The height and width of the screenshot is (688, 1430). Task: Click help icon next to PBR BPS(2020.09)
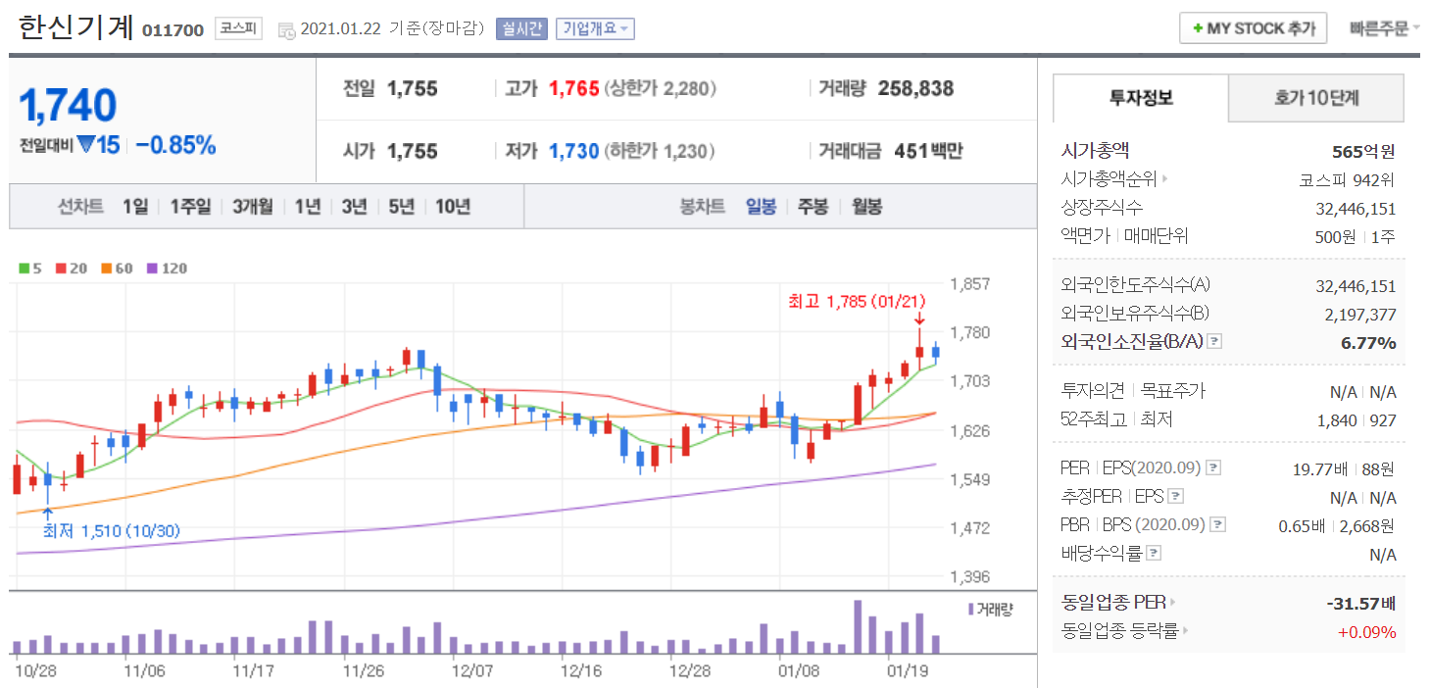pyautogui.click(x=1217, y=524)
